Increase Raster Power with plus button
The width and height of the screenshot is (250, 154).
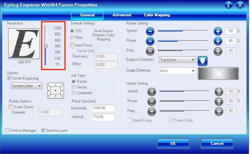coord(218,41)
